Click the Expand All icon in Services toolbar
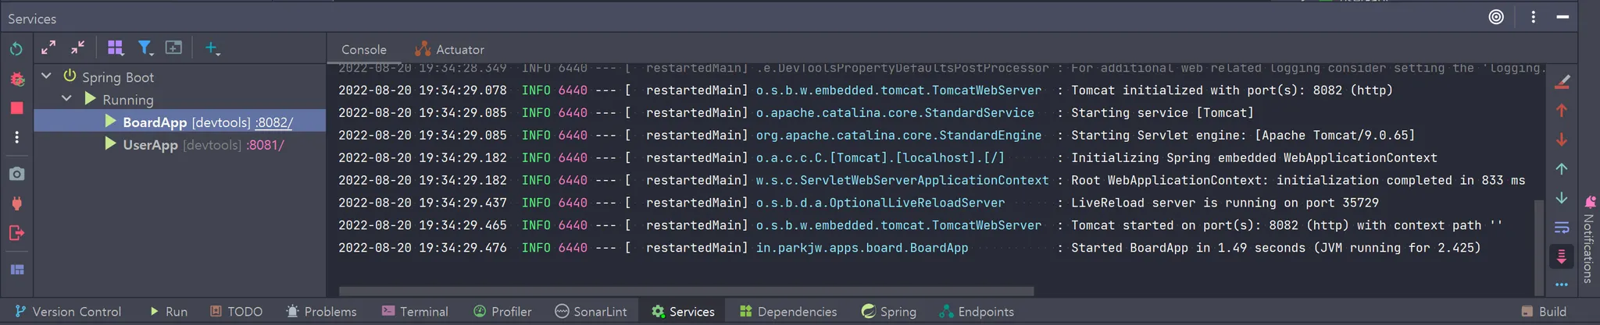 48,48
